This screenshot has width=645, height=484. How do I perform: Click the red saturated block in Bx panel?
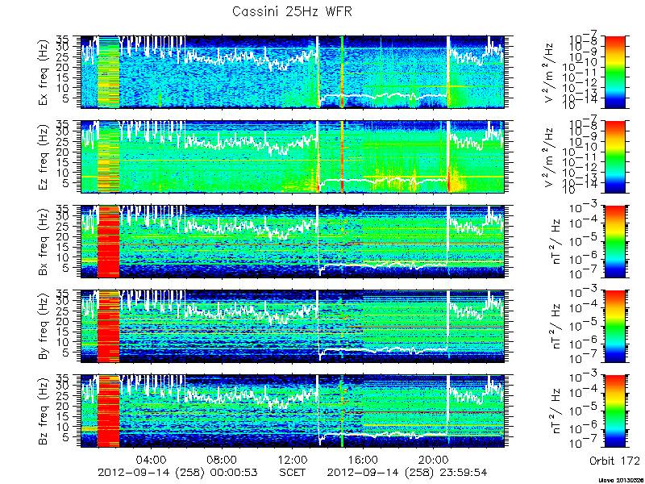coord(109,242)
